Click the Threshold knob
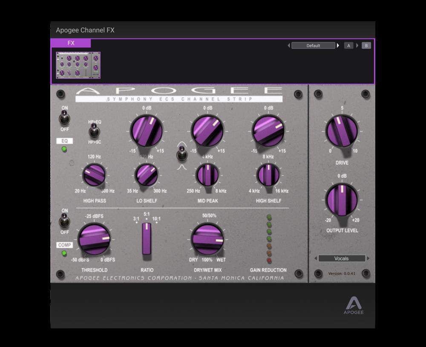The width and height of the screenshot is (426, 347). pos(94,239)
